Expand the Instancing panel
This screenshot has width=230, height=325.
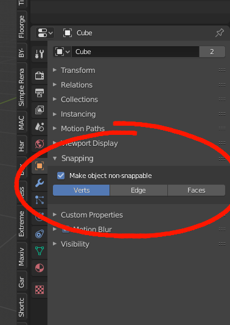(74, 114)
